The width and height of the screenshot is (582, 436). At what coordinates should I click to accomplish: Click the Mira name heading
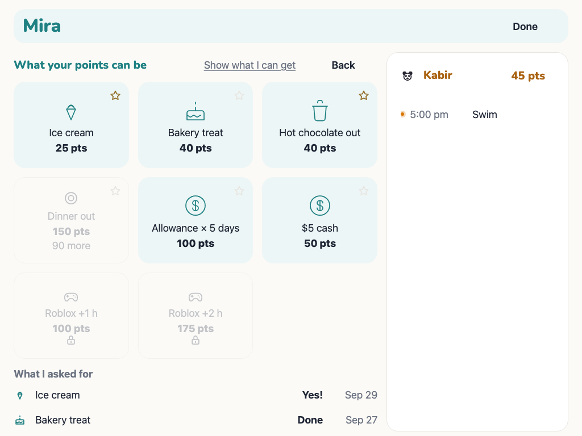pos(42,26)
